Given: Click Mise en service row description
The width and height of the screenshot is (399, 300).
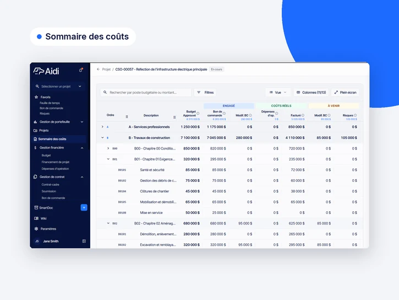Looking at the screenshot, I should (x=151, y=212).
